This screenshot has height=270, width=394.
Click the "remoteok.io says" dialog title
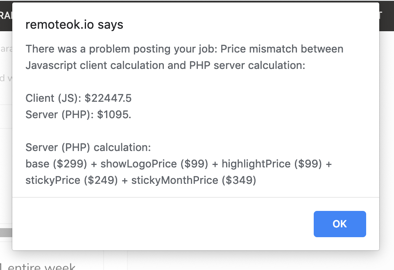pos(74,25)
